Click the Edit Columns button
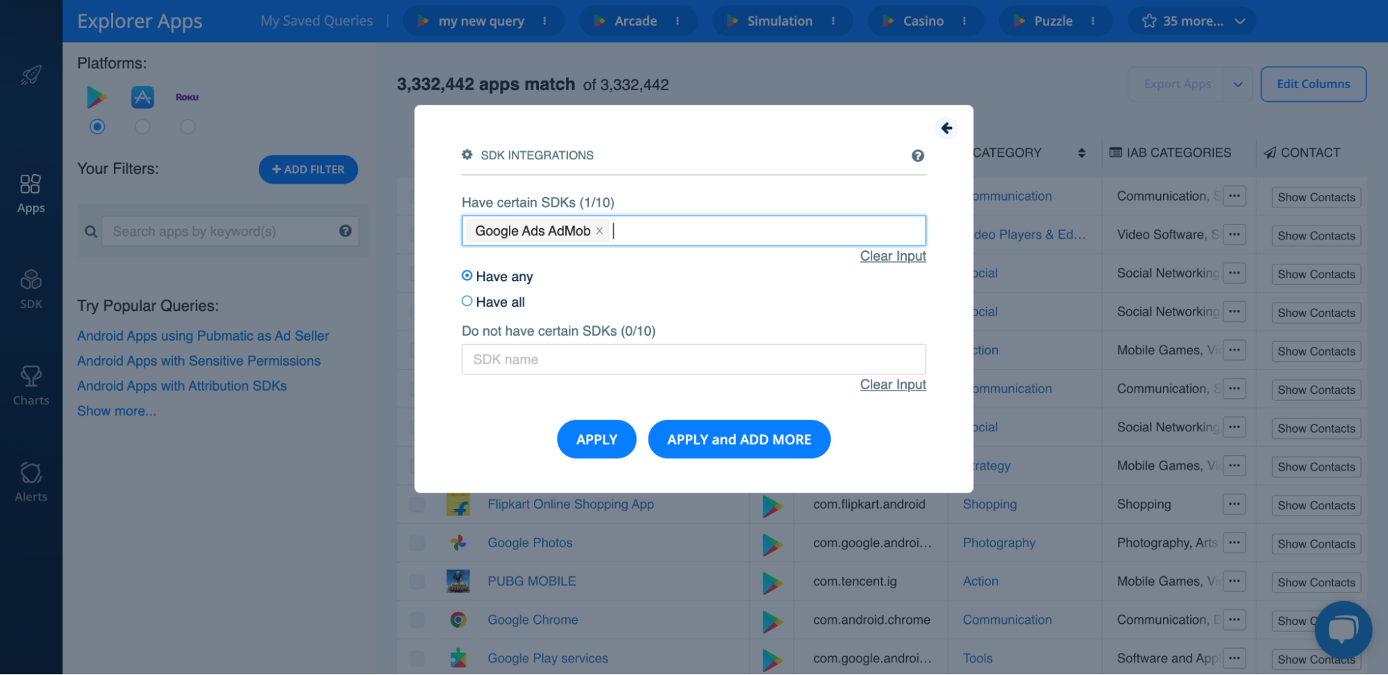 [1313, 84]
